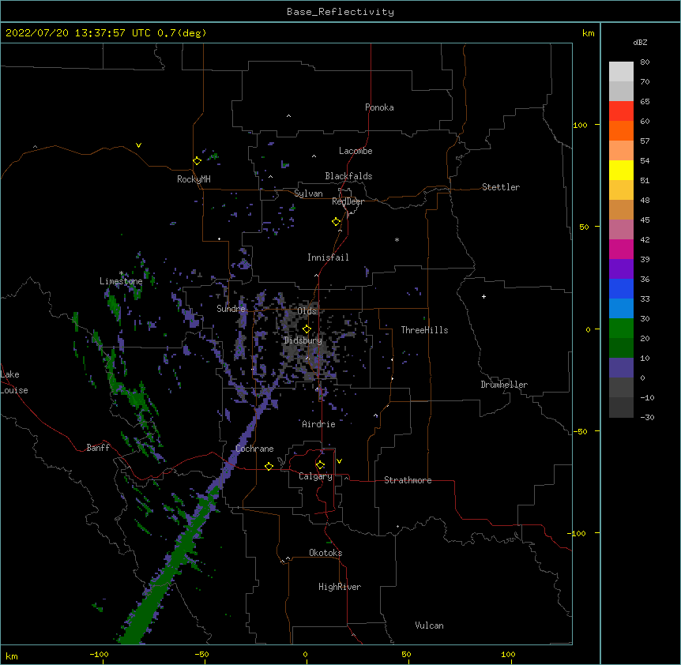This screenshot has height=665, width=681.
Task: Click the Drumheller label
Action: click(x=504, y=385)
